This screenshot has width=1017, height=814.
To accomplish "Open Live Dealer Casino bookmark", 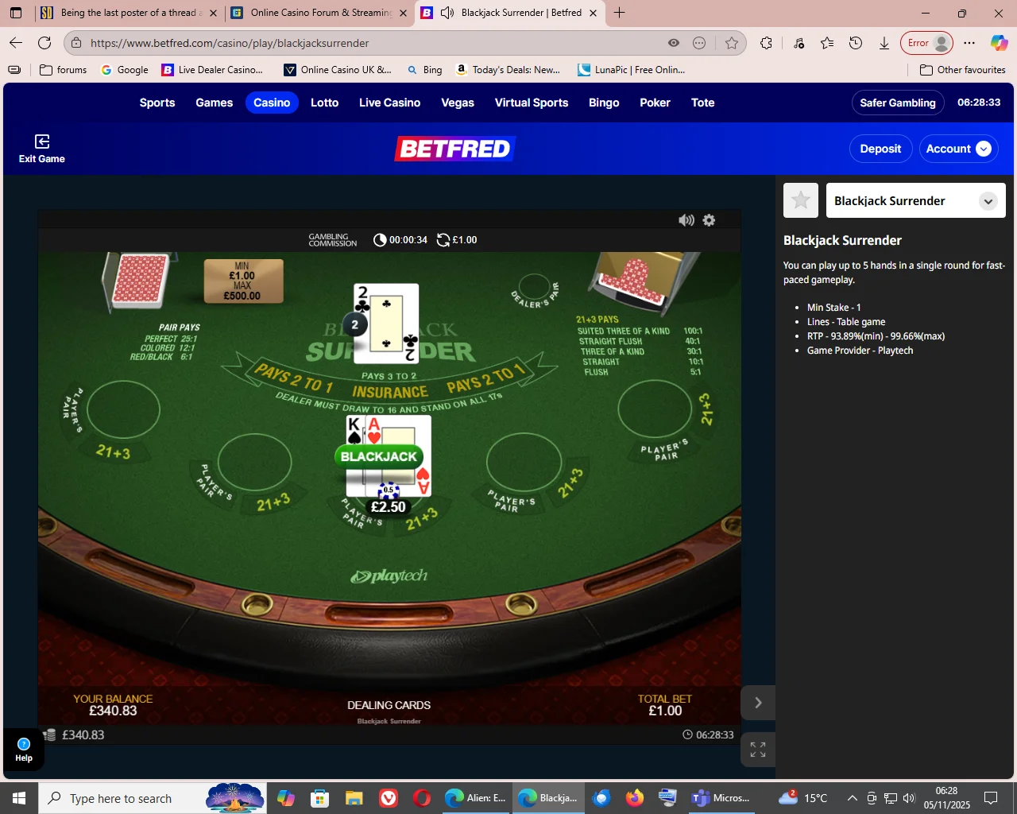I will (212, 70).
